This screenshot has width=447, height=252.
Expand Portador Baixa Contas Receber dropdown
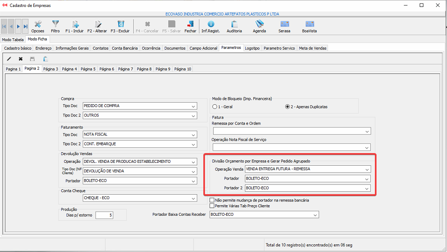tap(315, 215)
